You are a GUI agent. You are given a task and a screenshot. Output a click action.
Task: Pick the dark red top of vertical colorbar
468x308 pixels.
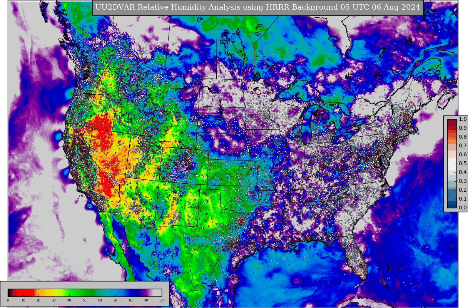coord(452,123)
